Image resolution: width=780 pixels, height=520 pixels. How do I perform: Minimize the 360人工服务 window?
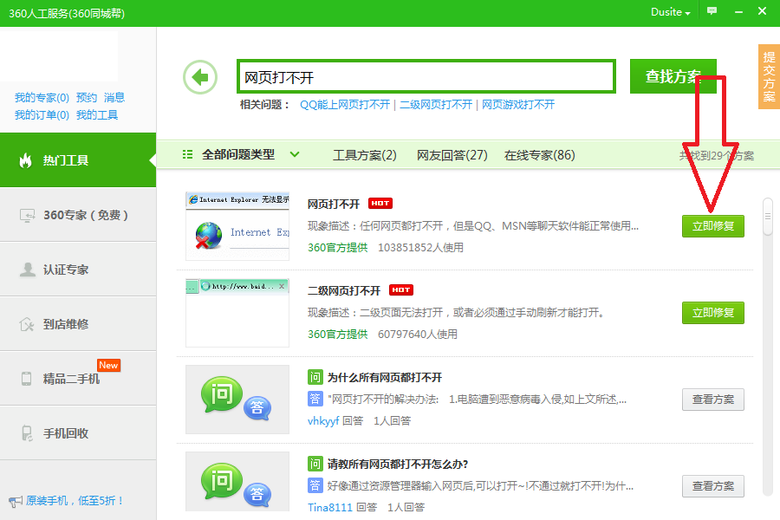click(x=738, y=11)
